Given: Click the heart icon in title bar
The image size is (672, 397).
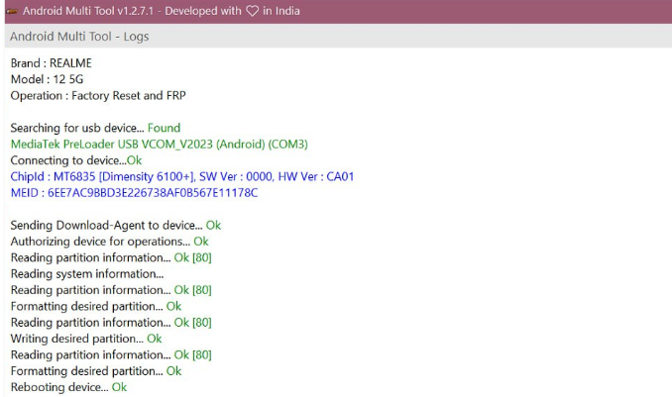Looking at the screenshot, I should pos(252,11).
